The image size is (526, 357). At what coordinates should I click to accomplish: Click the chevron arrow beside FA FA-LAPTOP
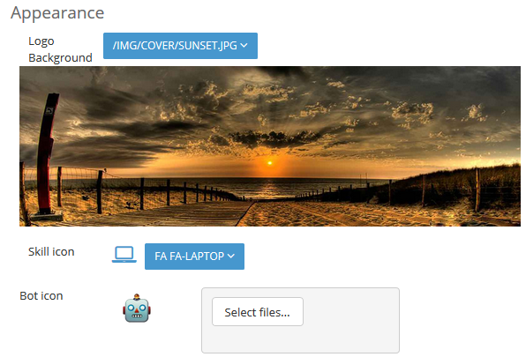(231, 257)
